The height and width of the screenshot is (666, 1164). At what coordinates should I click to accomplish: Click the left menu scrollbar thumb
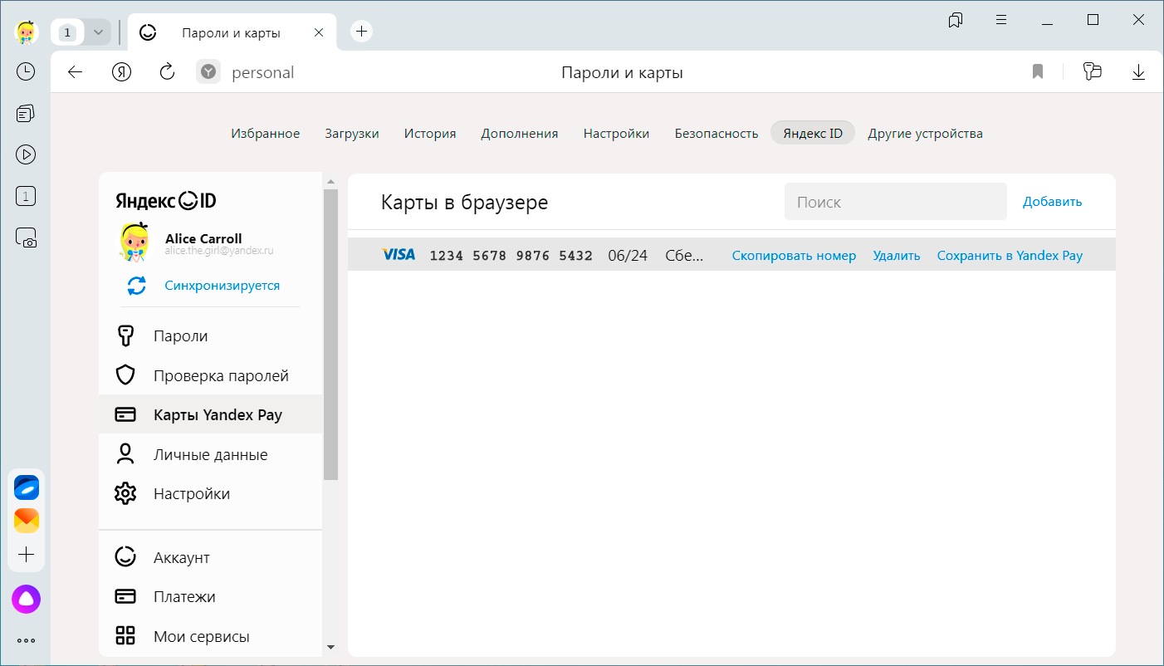[330, 335]
